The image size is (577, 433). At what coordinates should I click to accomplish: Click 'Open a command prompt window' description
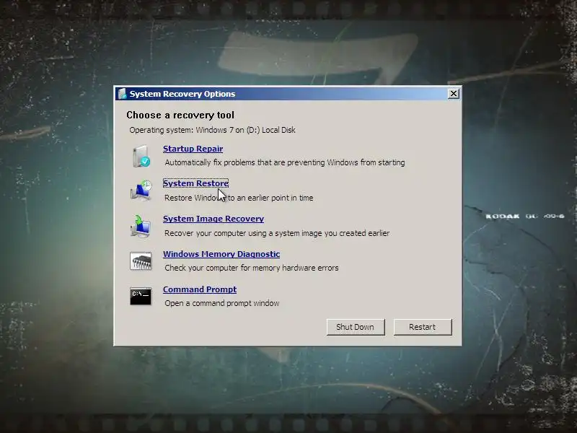pos(222,303)
